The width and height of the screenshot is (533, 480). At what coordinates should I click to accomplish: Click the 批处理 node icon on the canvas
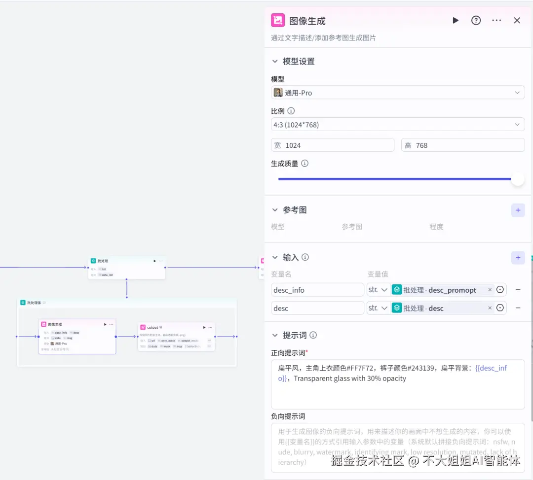pyautogui.click(x=93, y=261)
